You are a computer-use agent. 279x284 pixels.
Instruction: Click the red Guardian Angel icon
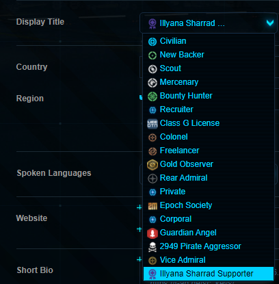(152, 233)
